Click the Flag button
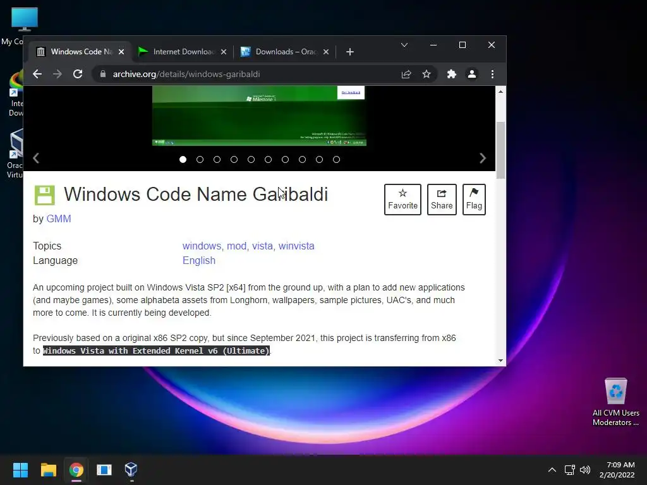647x485 pixels. pos(474,200)
